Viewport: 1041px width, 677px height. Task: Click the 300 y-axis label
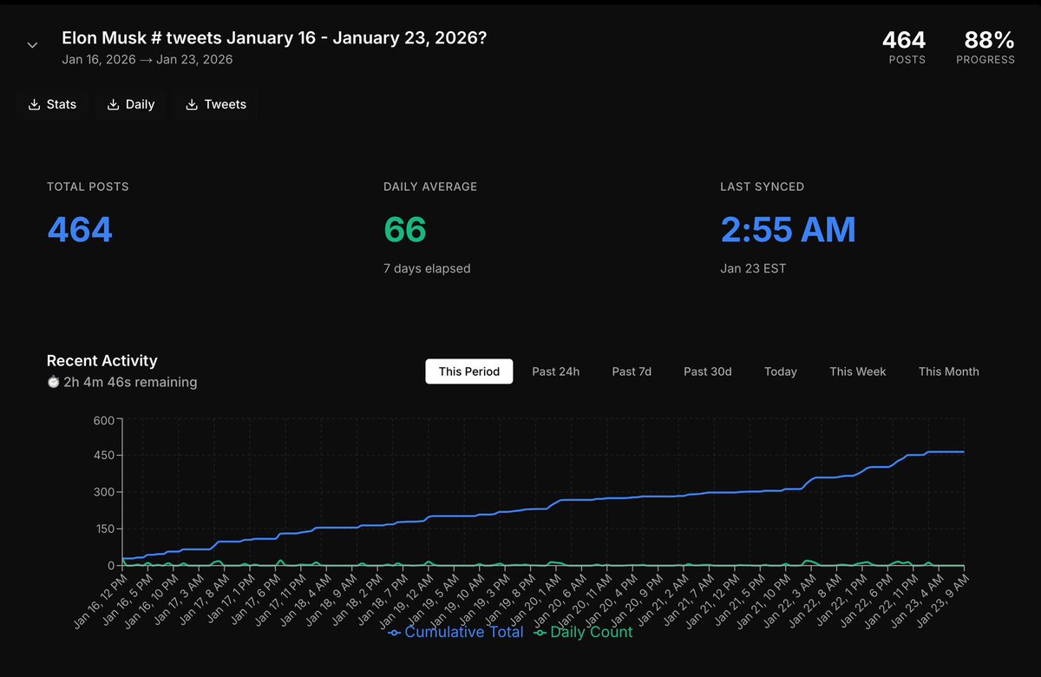coord(104,492)
